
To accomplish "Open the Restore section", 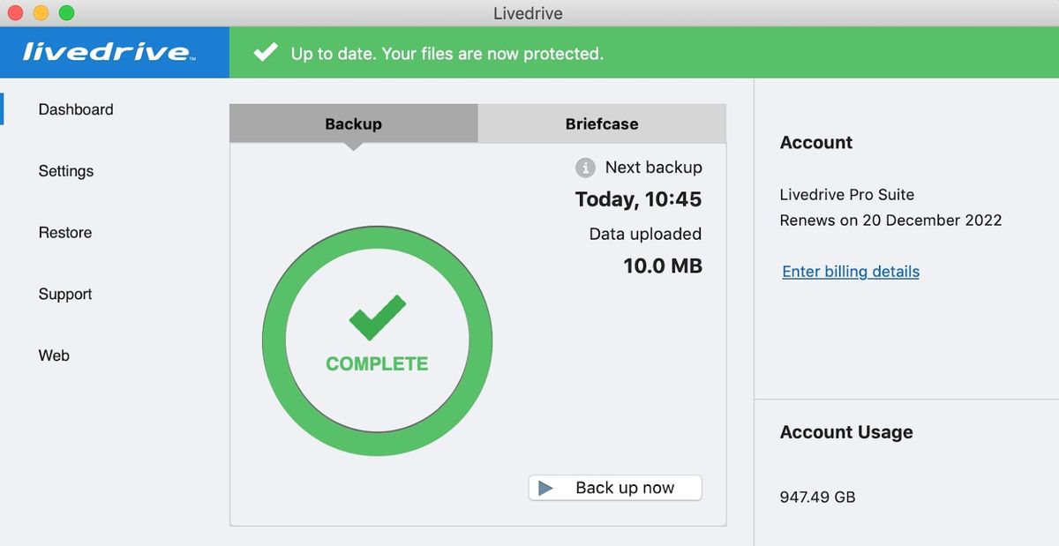I will (x=64, y=232).
